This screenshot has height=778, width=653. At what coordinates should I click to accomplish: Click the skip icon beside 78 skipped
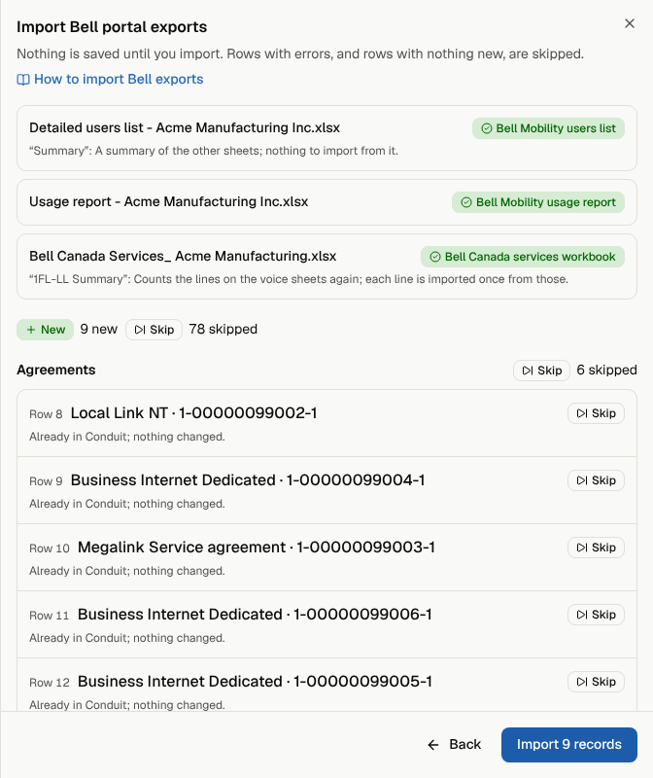point(140,330)
